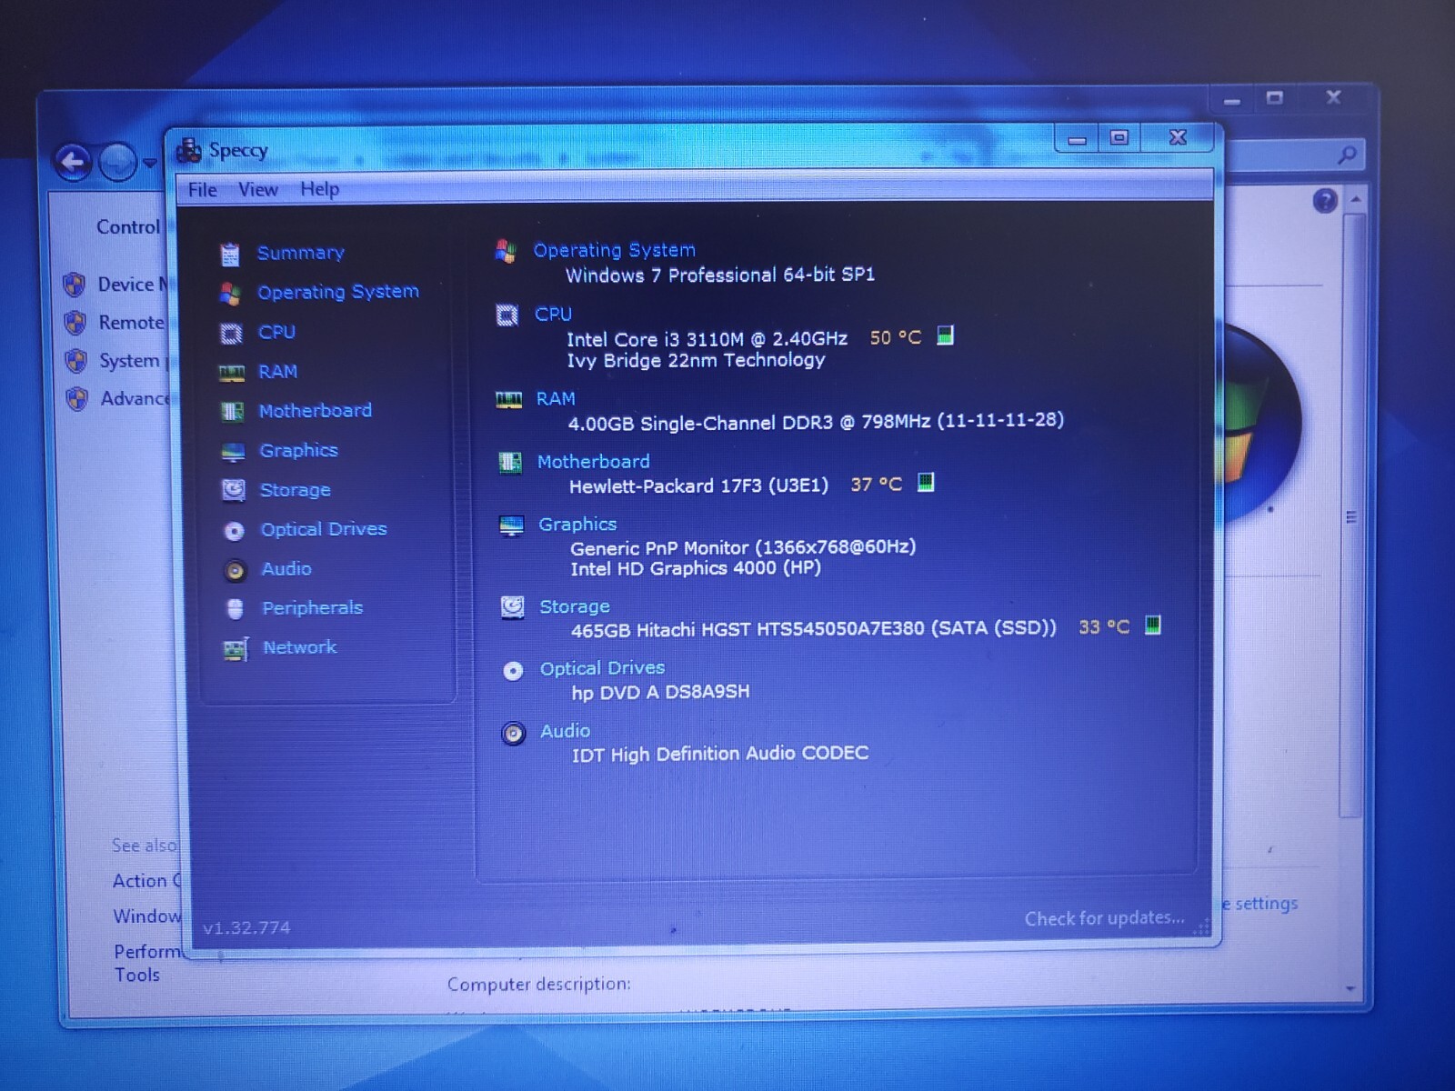This screenshot has width=1455, height=1091.
Task: Click the text Intel Core i3 3110M @ 2.40GHz
Action: point(707,339)
